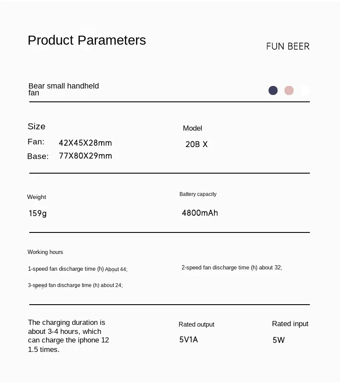340x382 pixels.
Task: Click the Battery capacity label
Action: tap(198, 194)
